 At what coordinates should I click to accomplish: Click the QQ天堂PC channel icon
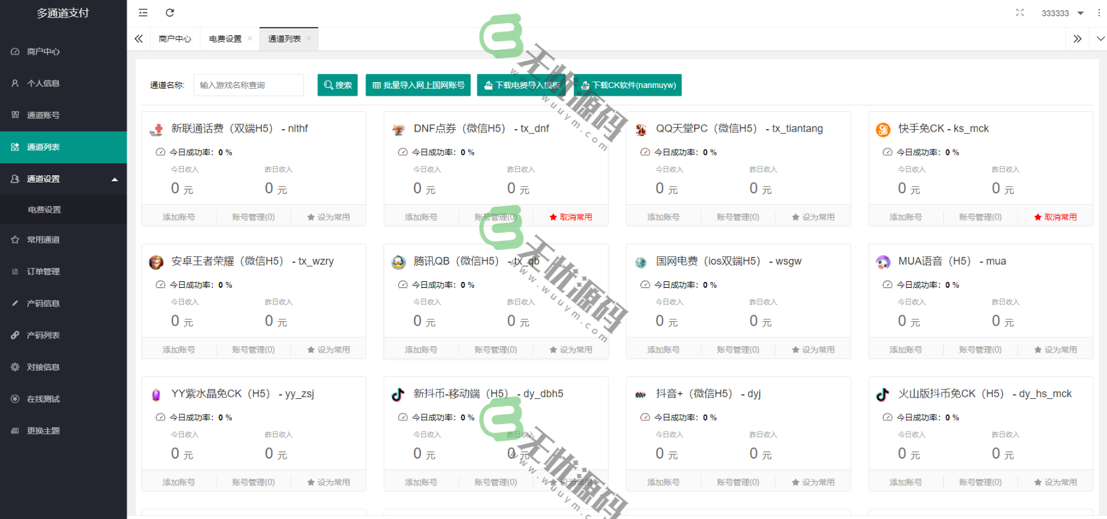click(x=641, y=130)
